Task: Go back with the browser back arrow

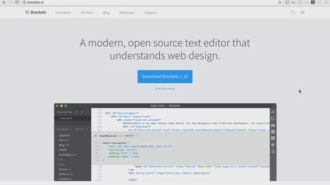Action: [x=4, y=2]
